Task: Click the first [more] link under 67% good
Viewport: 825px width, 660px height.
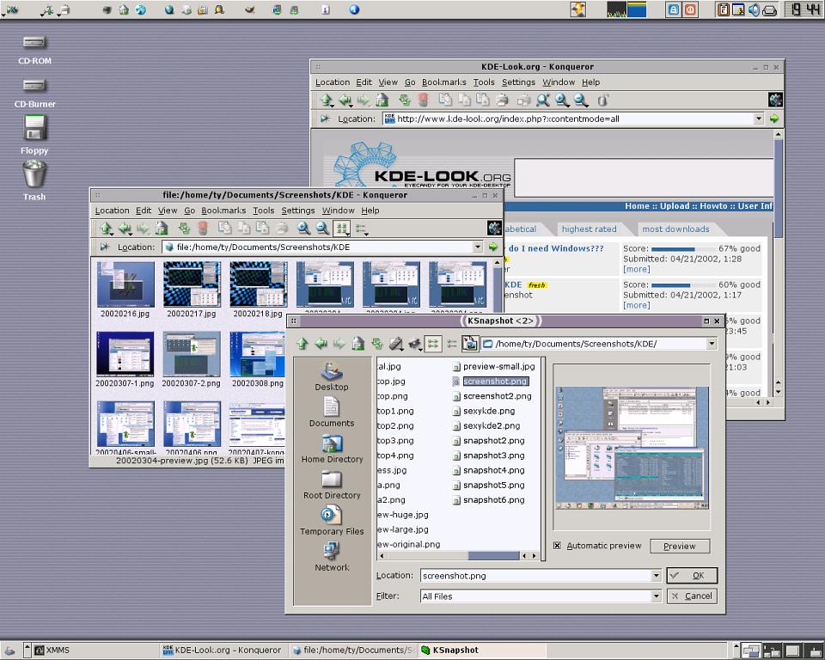Action: (636, 269)
